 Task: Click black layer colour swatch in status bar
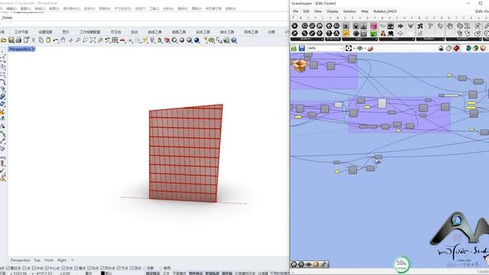tap(102, 273)
